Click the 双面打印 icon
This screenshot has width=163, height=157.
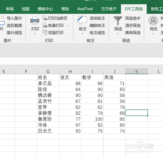(x=45, y=33)
